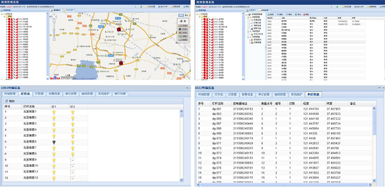The height and width of the screenshot is (188, 385).
Task: Click the dg-061 row in lamp archive table
Action: 284,108
